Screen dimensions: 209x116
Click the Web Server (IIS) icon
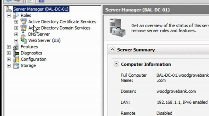click(24, 40)
